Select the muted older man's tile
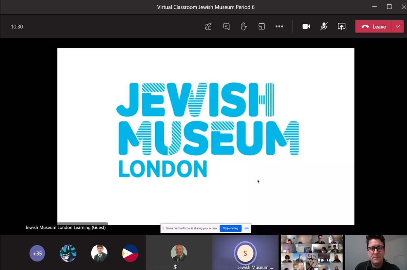407x270 pixels. pos(179,252)
